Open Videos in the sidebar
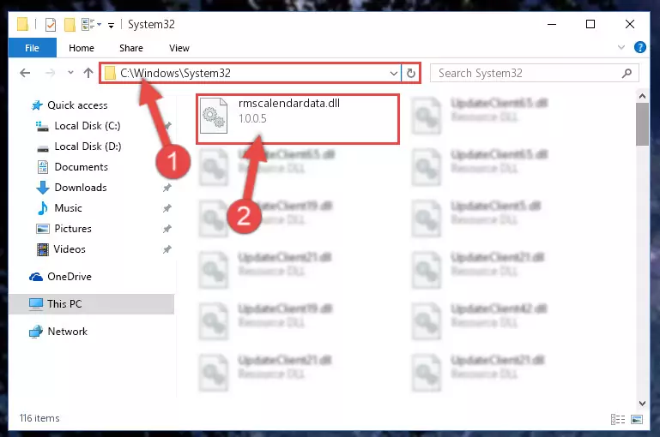This screenshot has height=437, width=660. click(61, 249)
